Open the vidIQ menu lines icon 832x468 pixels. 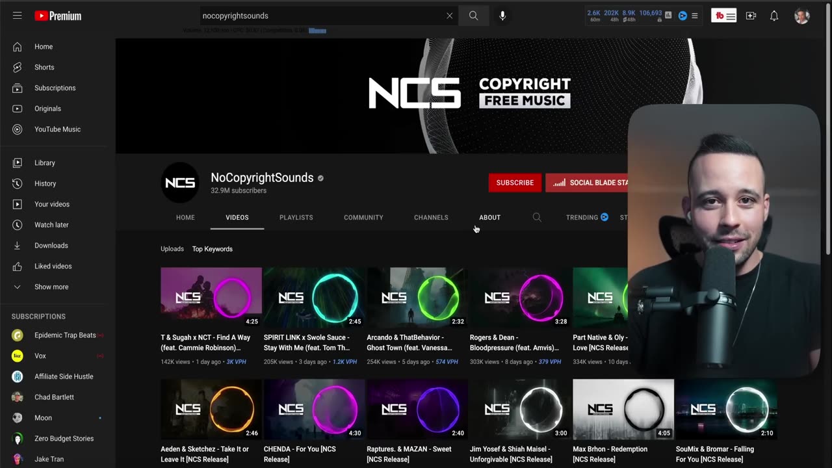pos(694,16)
